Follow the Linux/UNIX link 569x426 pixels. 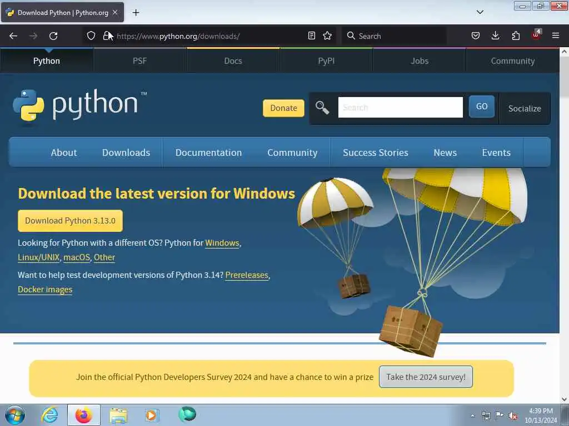pyautogui.click(x=38, y=257)
